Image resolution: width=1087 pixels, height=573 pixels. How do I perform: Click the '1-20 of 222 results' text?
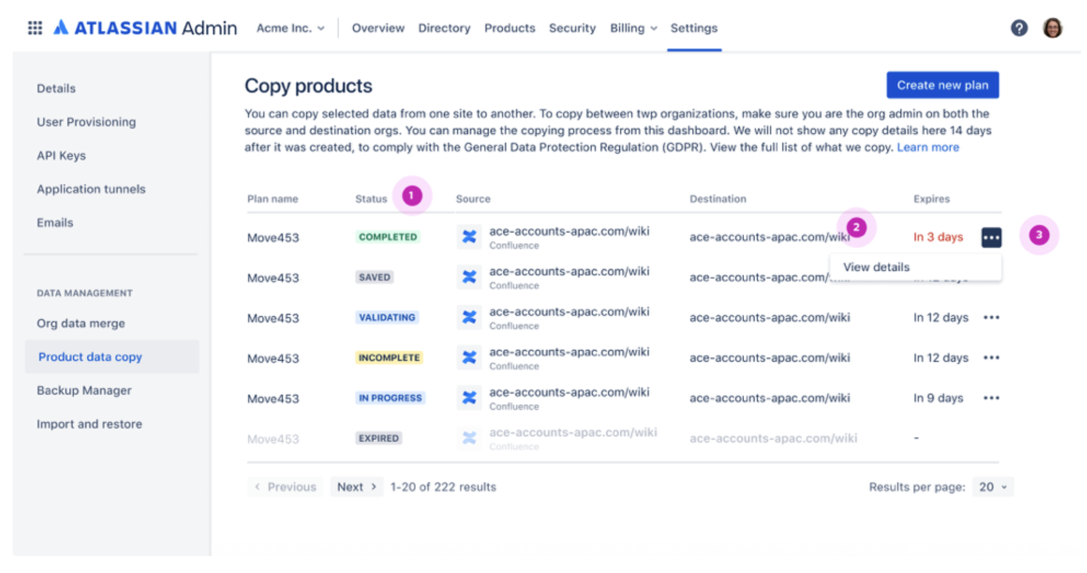443,487
